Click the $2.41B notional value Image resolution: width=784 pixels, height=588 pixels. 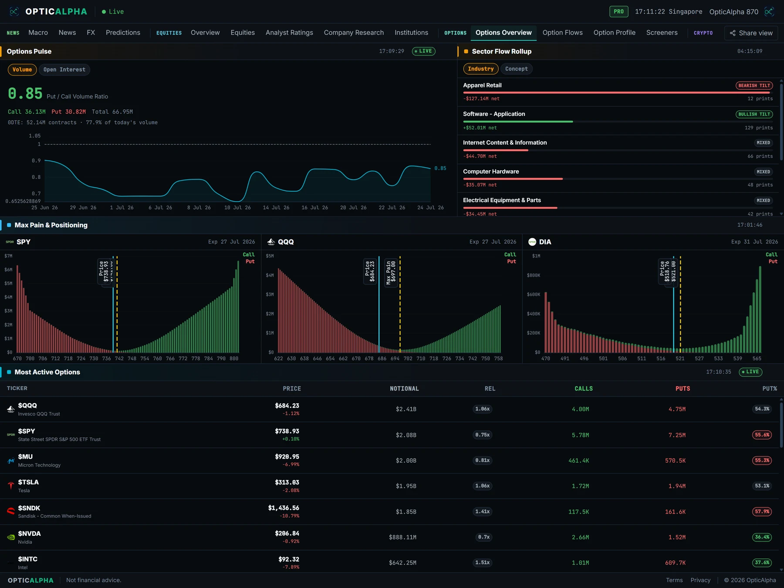(406, 409)
